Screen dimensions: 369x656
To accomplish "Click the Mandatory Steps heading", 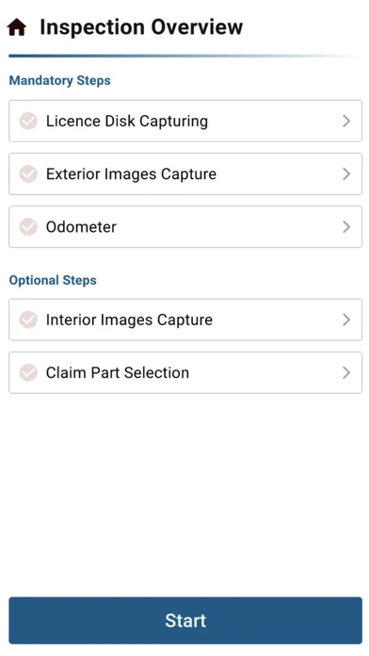I will 59,80.
